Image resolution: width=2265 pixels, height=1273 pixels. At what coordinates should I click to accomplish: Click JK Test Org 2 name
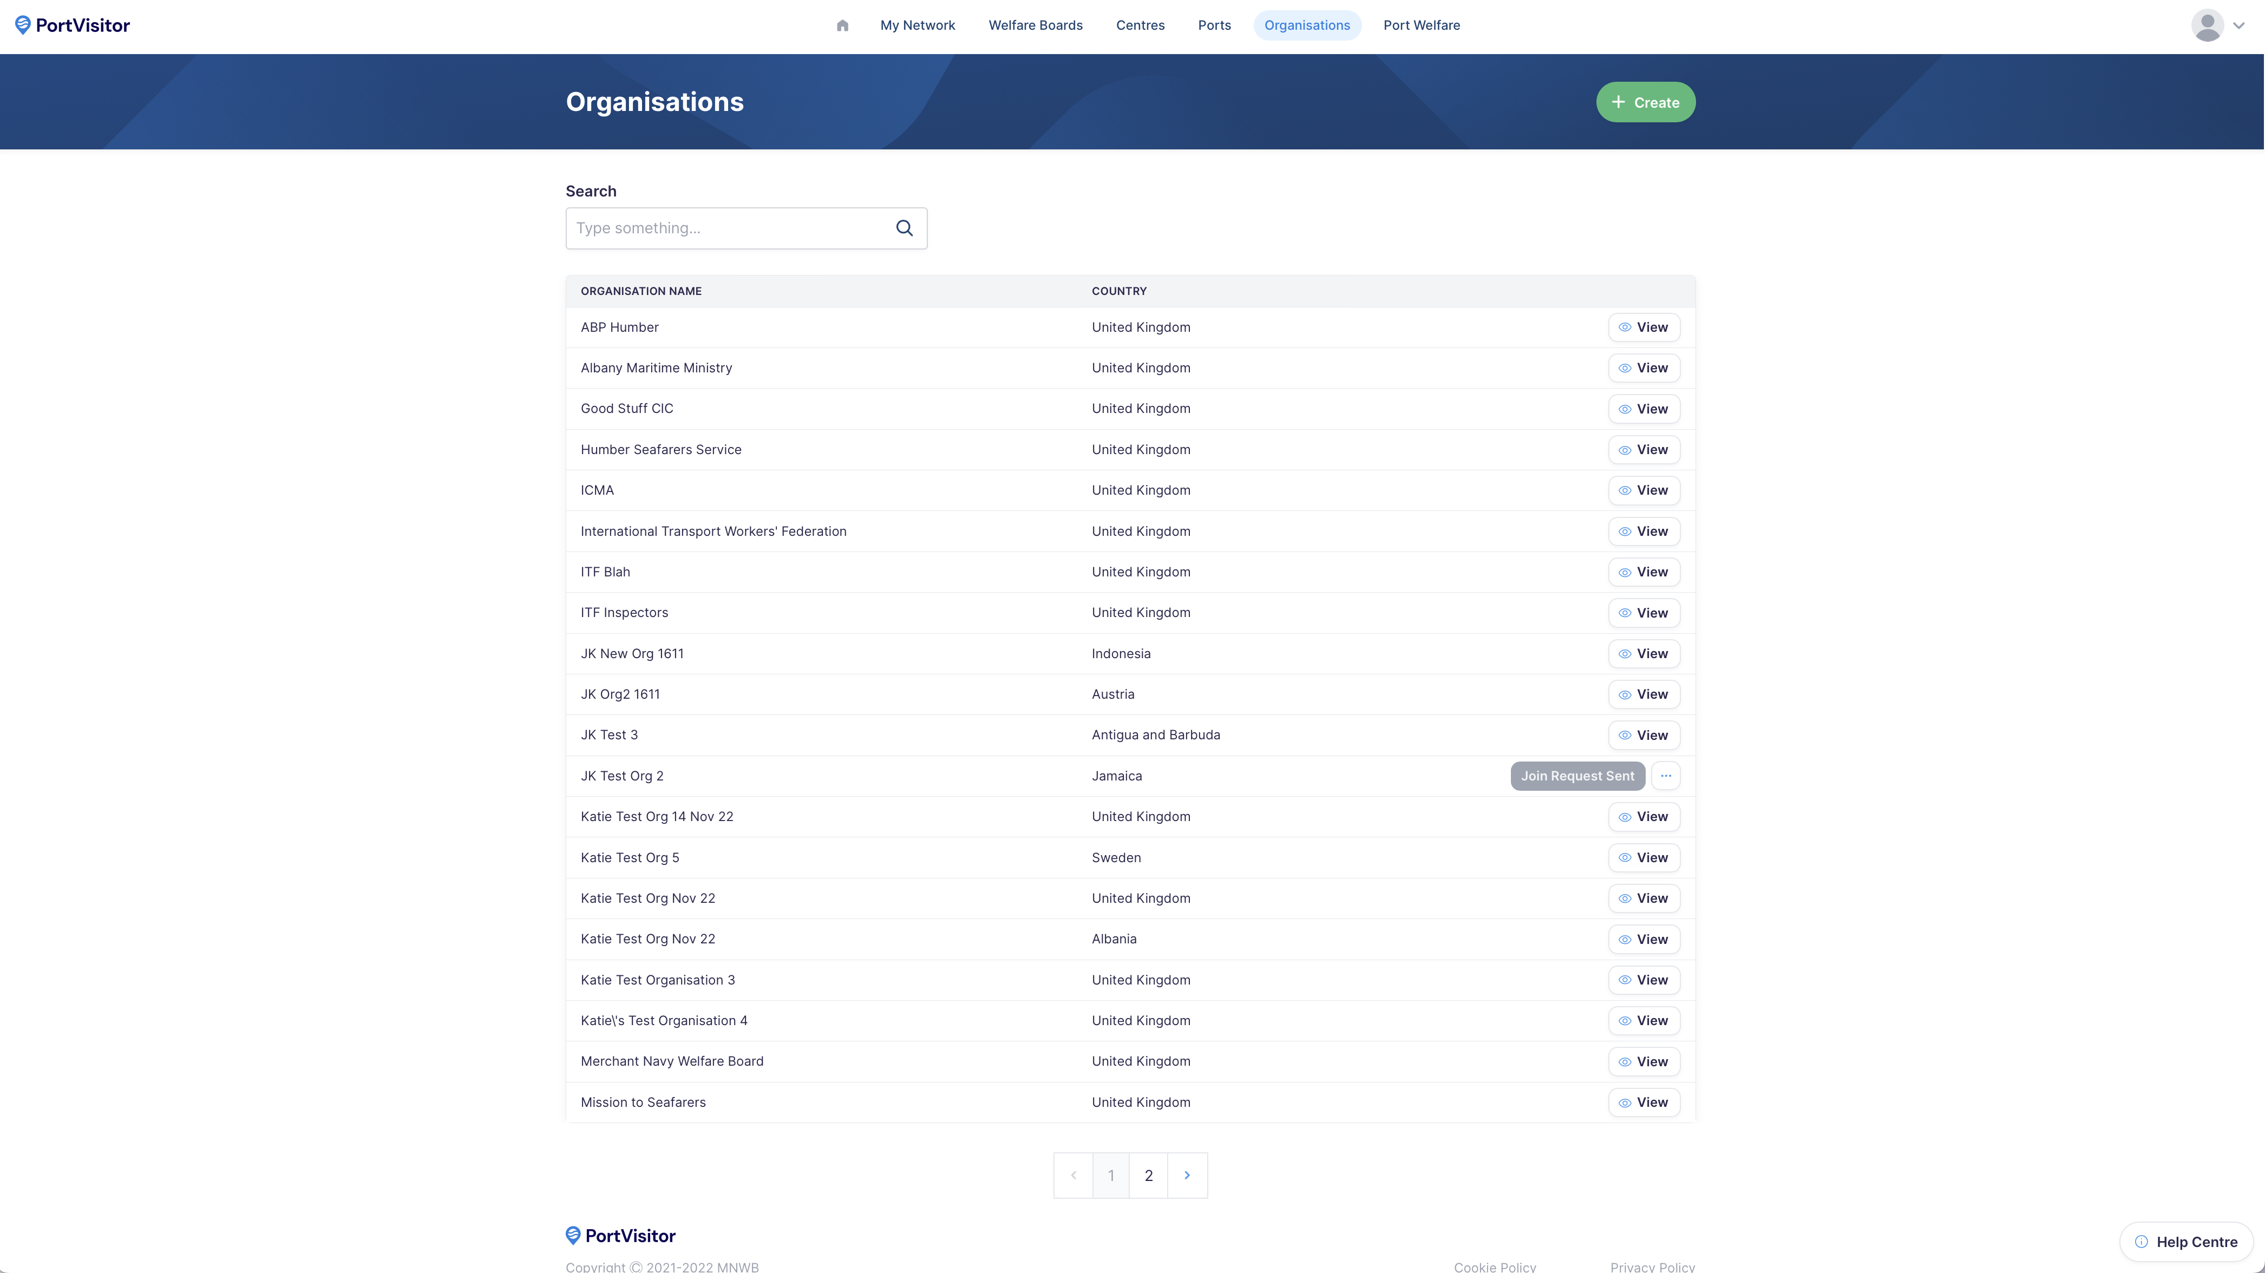621,776
